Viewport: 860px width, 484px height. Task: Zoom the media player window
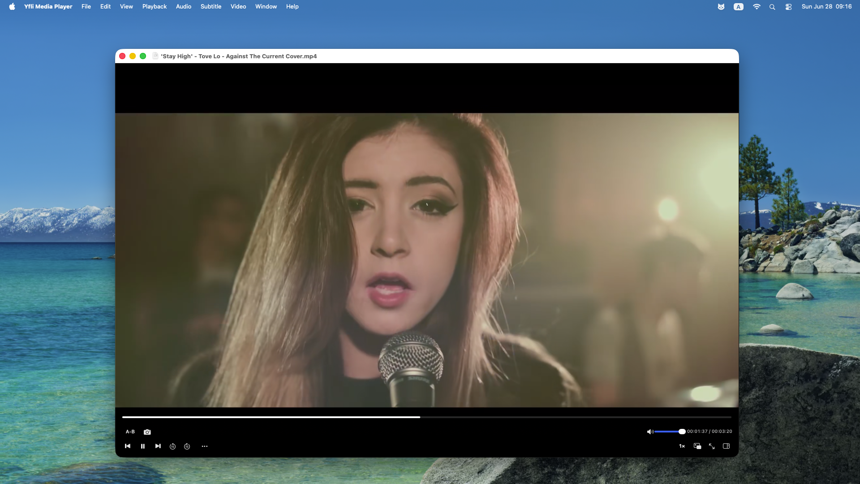(143, 56)
